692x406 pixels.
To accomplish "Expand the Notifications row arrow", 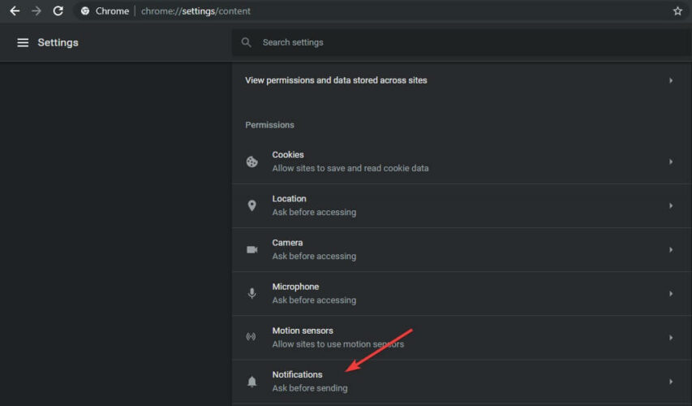I will (x=671, y=382).
